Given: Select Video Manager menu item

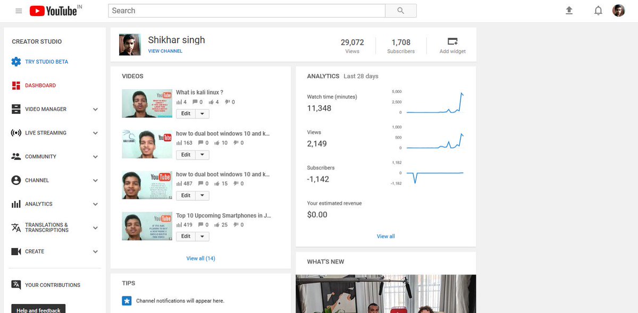Looking at the screenshot, I should [46, 109].
